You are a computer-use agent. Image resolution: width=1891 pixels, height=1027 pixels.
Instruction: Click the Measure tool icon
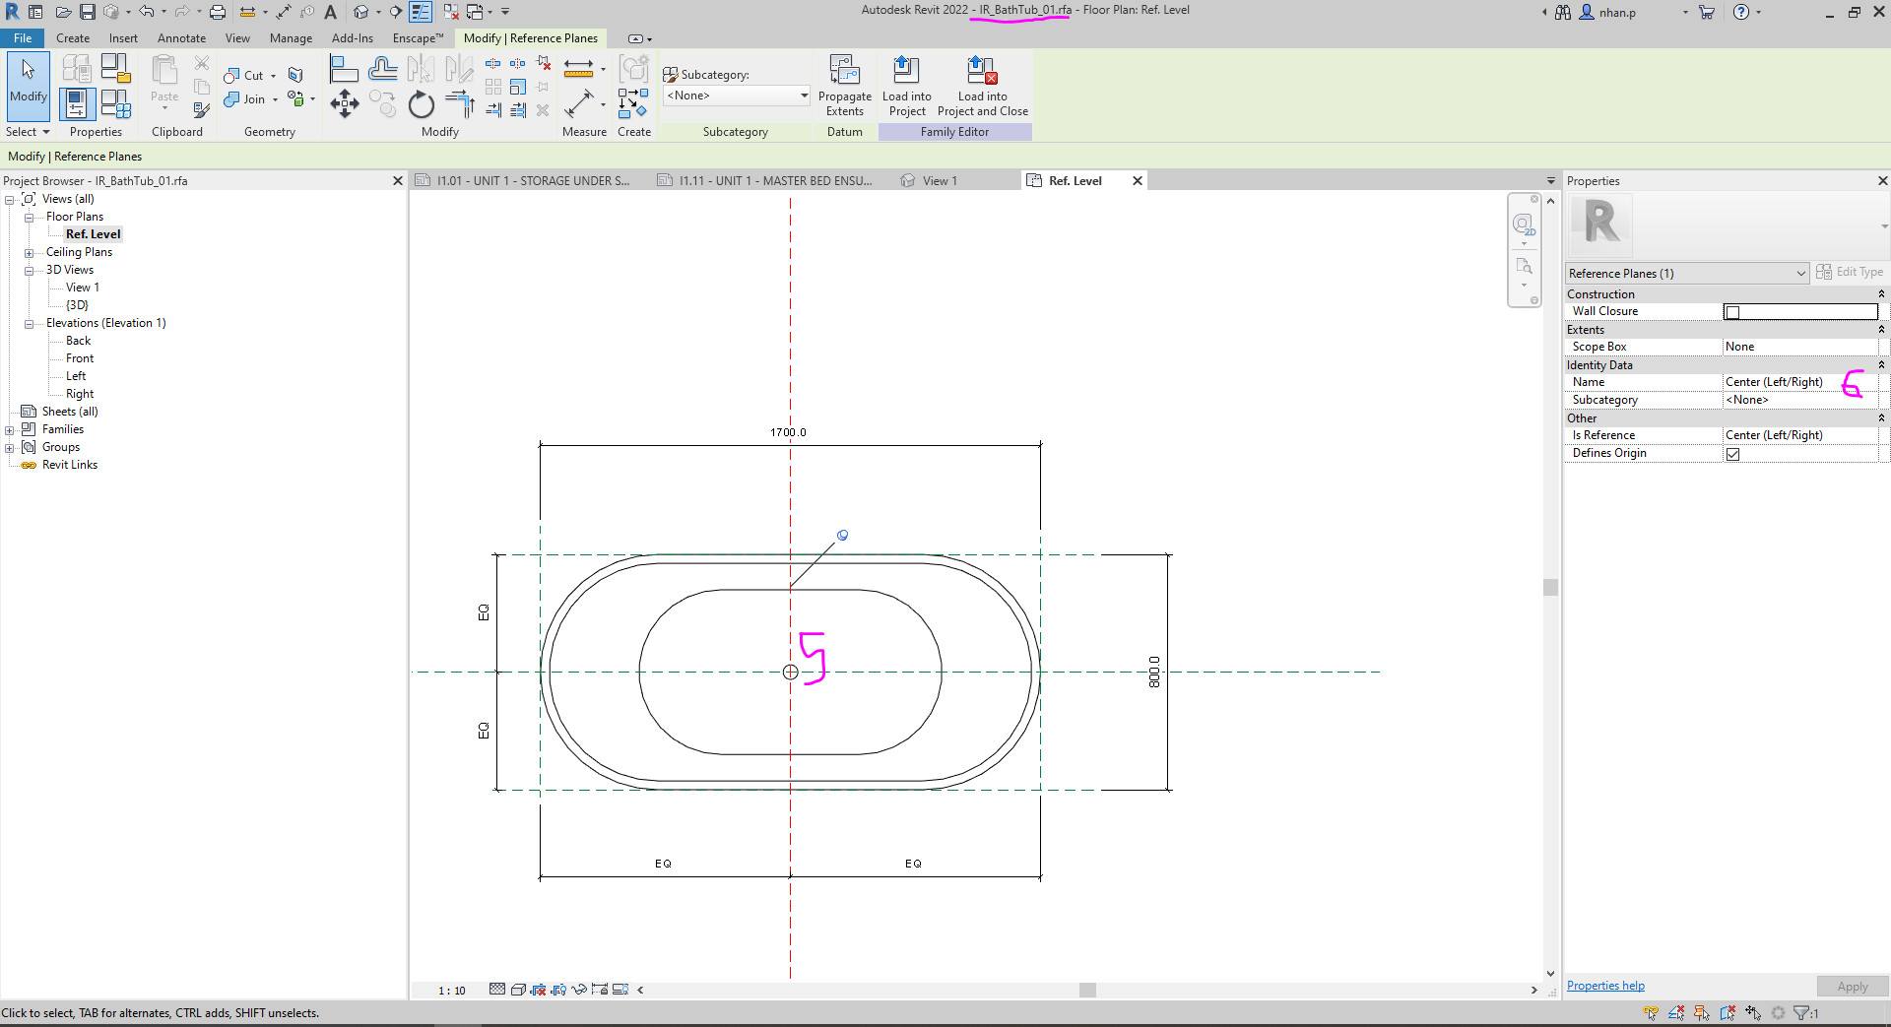[579, 69]
